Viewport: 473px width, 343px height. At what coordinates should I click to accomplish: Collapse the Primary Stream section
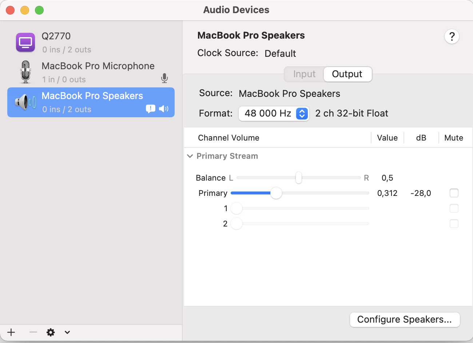(x=190, y=156)
